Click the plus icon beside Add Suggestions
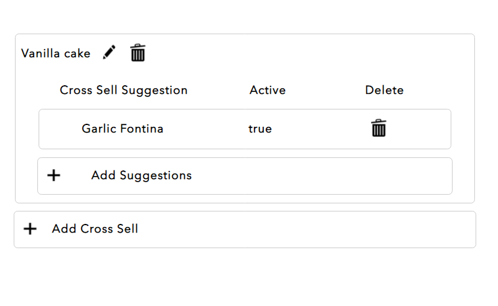The height and width of the screenshot is (306, 498). click(54, 175)
